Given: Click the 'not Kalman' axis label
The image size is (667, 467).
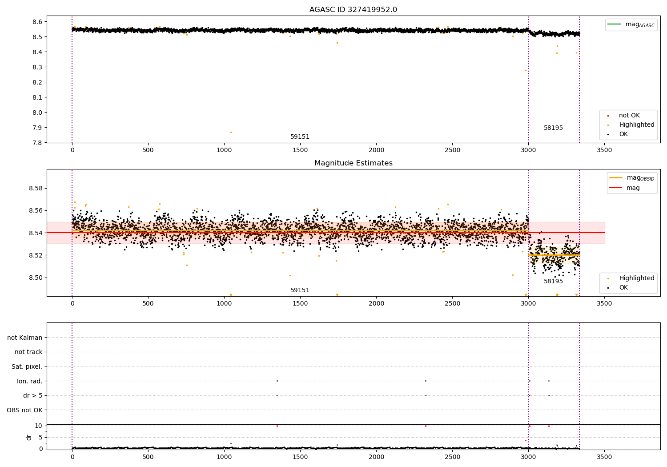Looking at the screenshot, I should coord(25,338).
